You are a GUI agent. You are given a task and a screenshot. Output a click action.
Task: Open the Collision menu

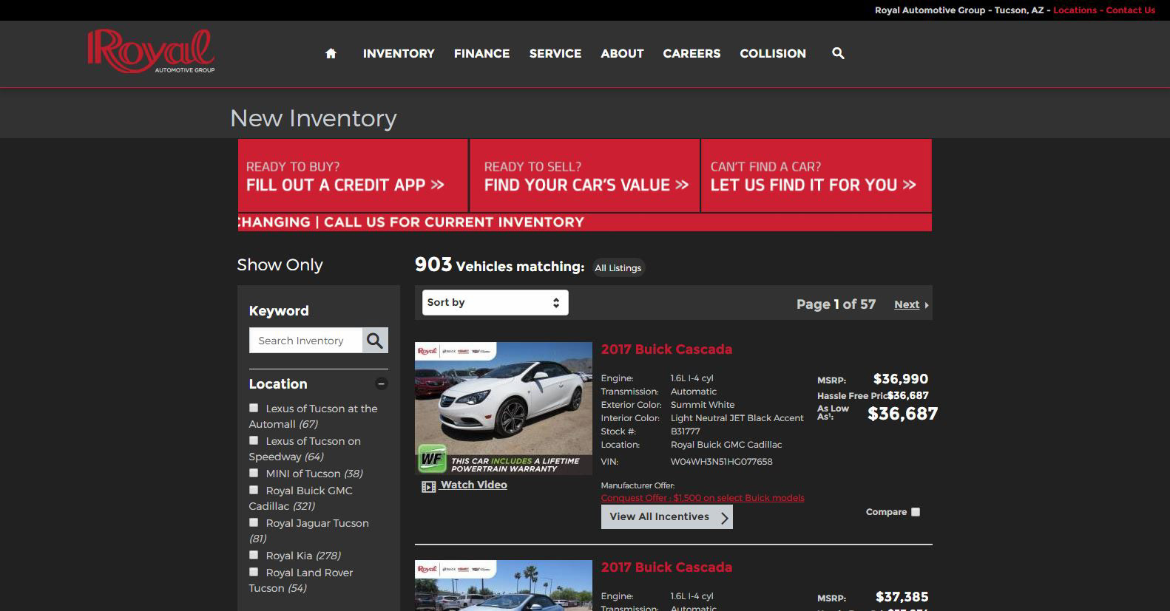[773, 53]
